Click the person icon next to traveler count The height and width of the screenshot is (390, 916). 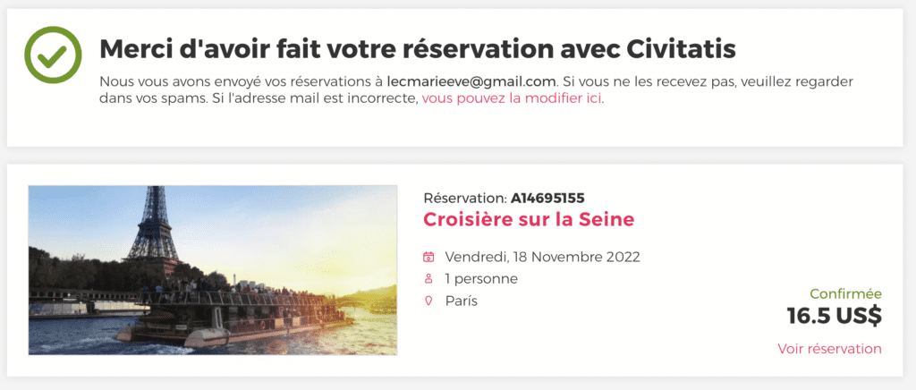tap(428, 279)
